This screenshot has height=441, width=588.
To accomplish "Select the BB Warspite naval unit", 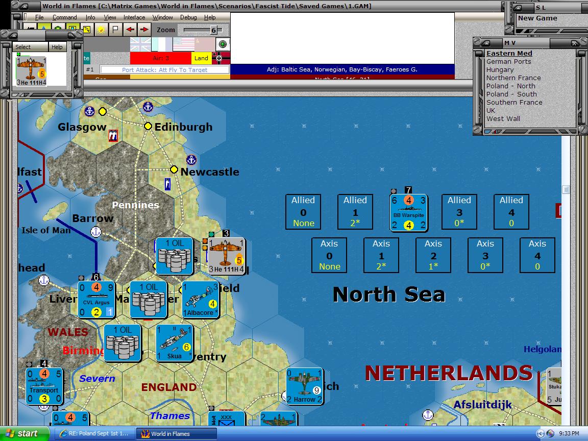I will pos(409,213).
